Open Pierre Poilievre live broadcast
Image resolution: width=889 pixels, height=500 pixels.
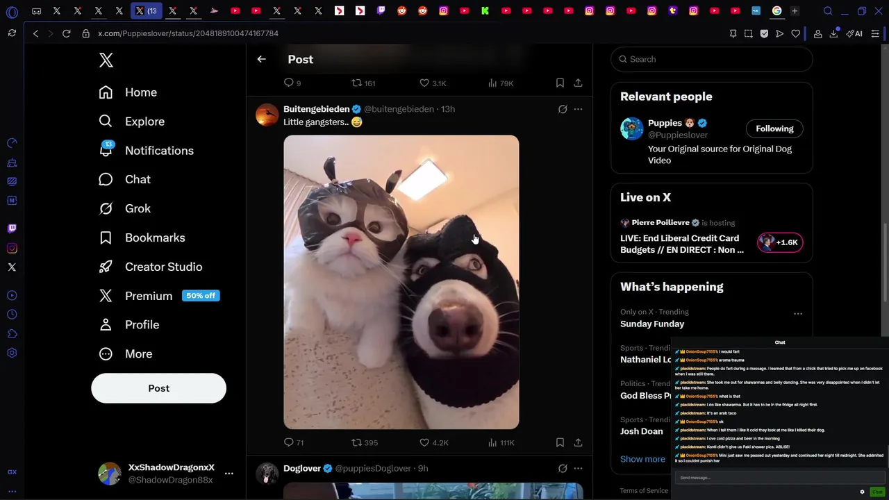click(x=682, y=244)
